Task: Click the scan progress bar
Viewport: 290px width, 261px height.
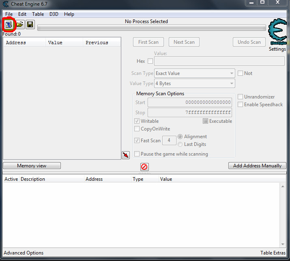Action: tap(152, 28)
